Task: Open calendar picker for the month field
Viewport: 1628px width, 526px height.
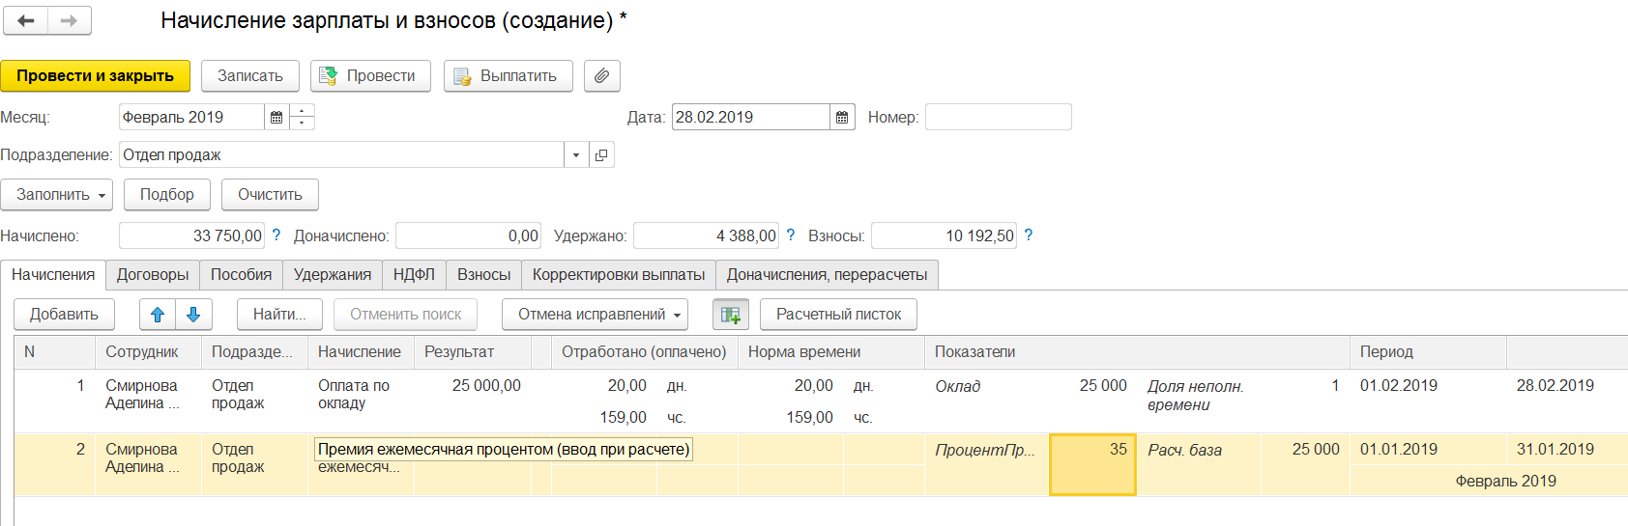Action: pos(276,117)
